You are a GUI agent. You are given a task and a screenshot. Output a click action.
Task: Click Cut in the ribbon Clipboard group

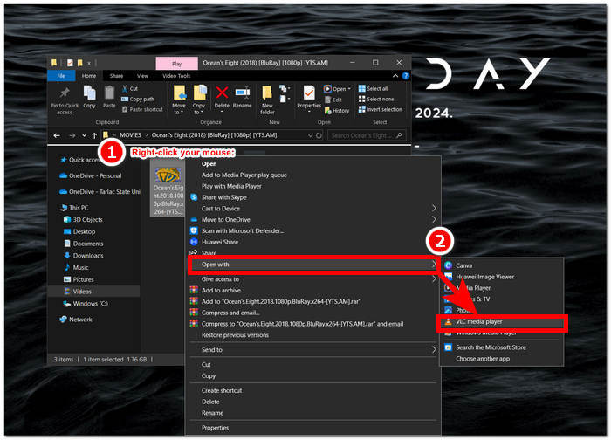[130, 88]
